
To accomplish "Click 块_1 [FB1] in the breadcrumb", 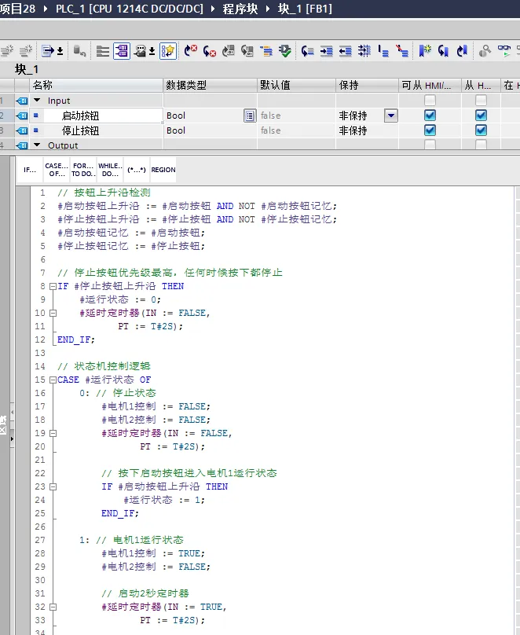I will click(x=305, y=9).
